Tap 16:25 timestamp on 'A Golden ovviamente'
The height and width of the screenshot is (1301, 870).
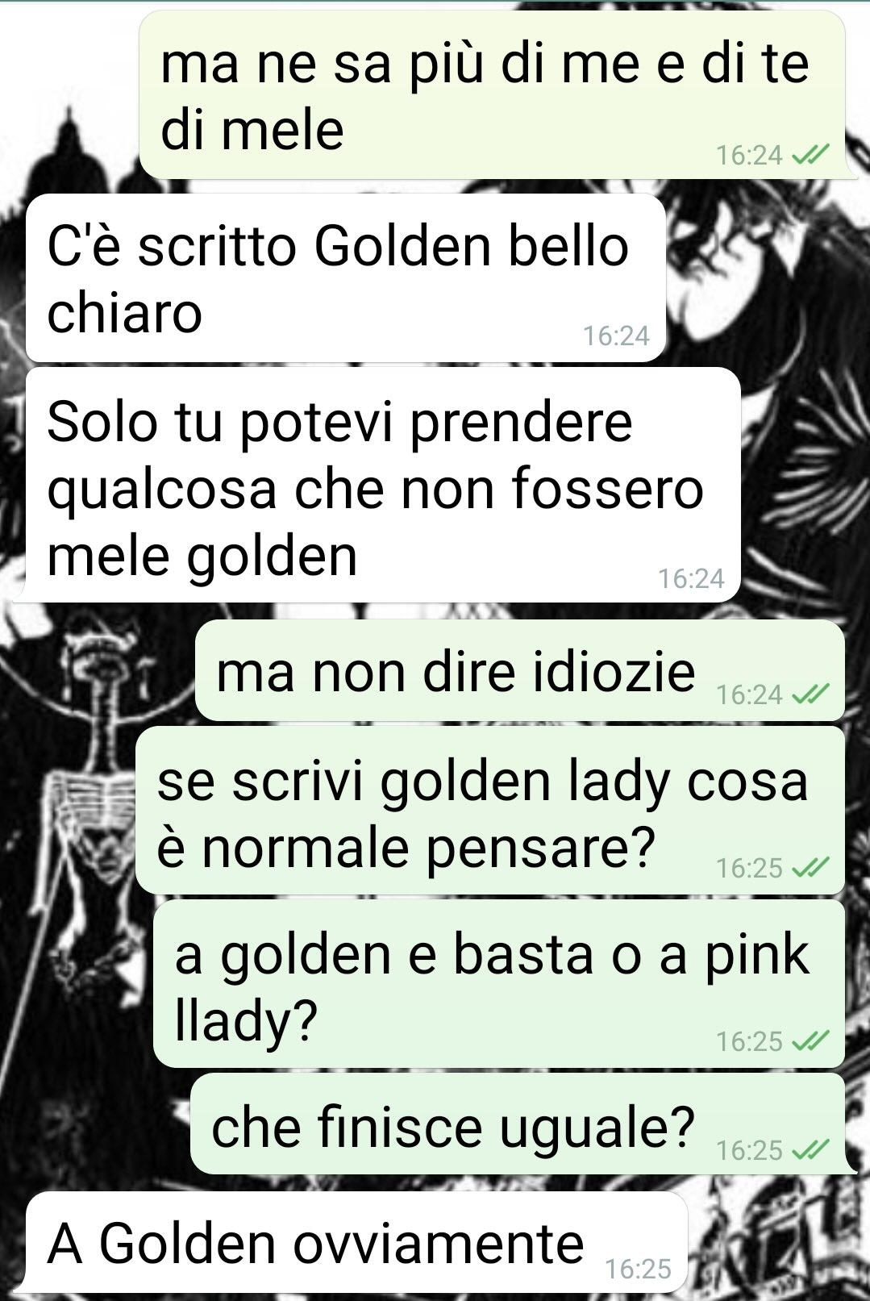[638, 1269]
